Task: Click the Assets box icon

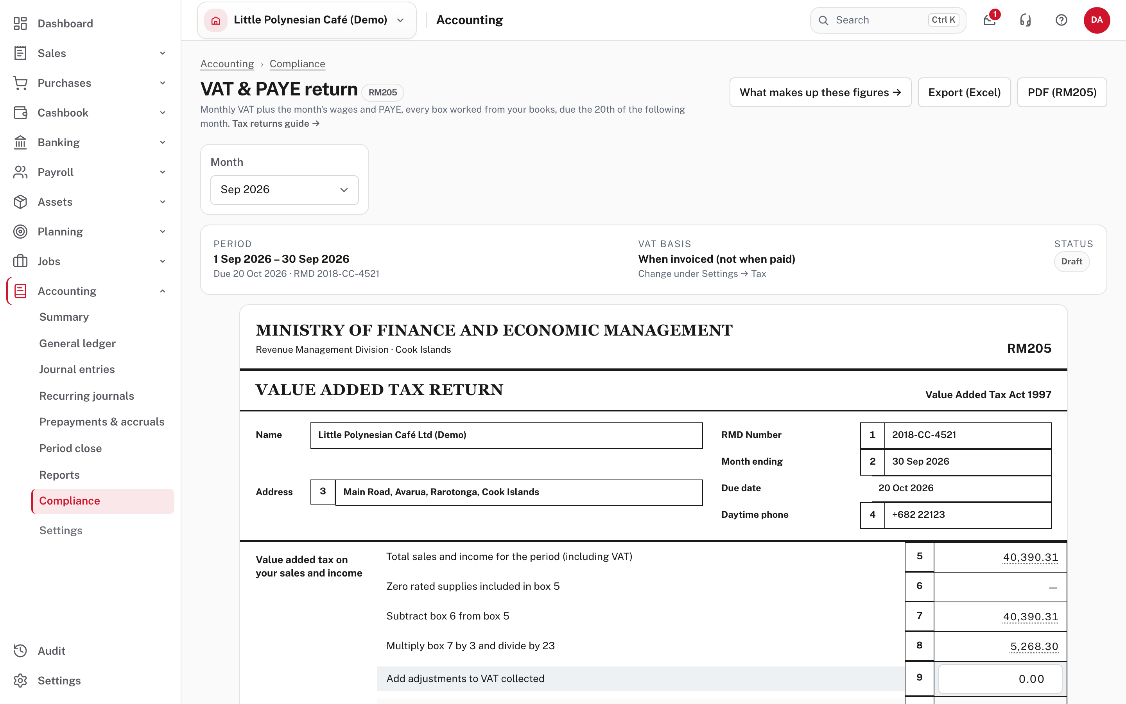Action: (x=20, y=202)
